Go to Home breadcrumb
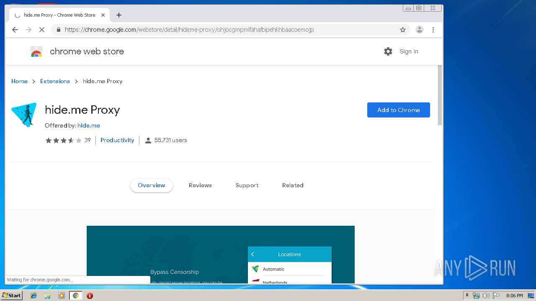This screenshot has width=536, height=301. (x=19, y=81)
